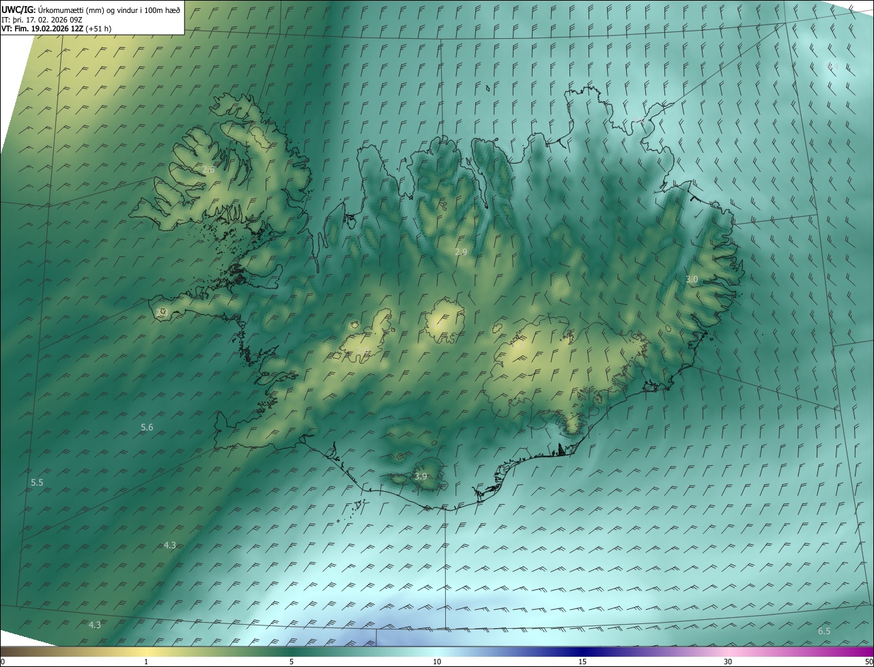Pick the pink colorbar segment above tick 30
The height and width of the screenshot is (667, 874).
[x=728, y=652]
